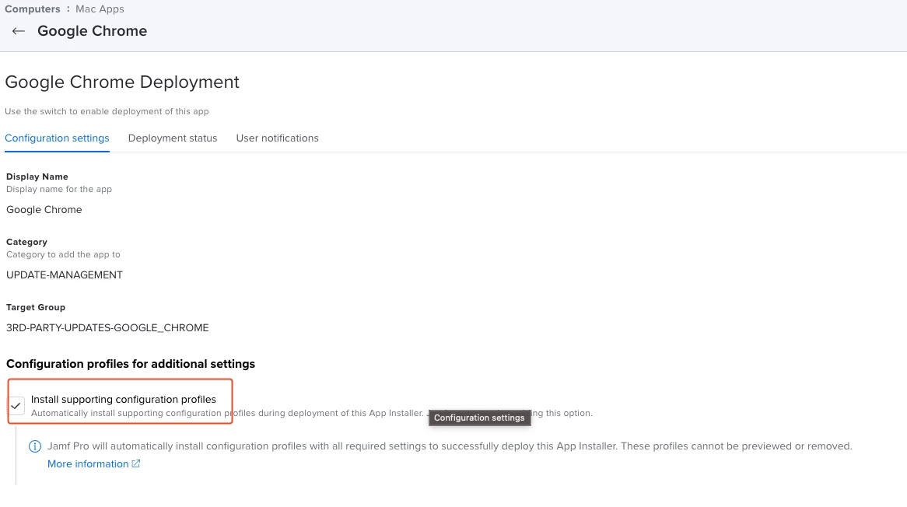Image resolution: width=907 pixels, height=507 pixels.
Task: Open the User notifications tab
Action: [x=277, y=138]
